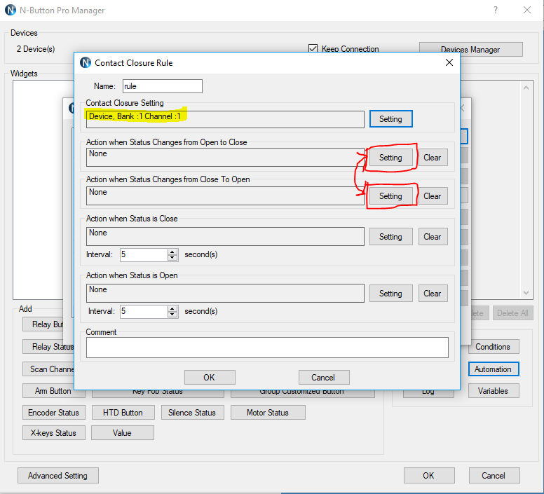This screenshot has height=494, width=544.
Task: Open the Devices Manager
Action: [x=470, y=50]
